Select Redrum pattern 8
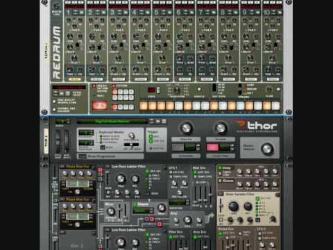333x250 pixels. (x=131, y=97)
